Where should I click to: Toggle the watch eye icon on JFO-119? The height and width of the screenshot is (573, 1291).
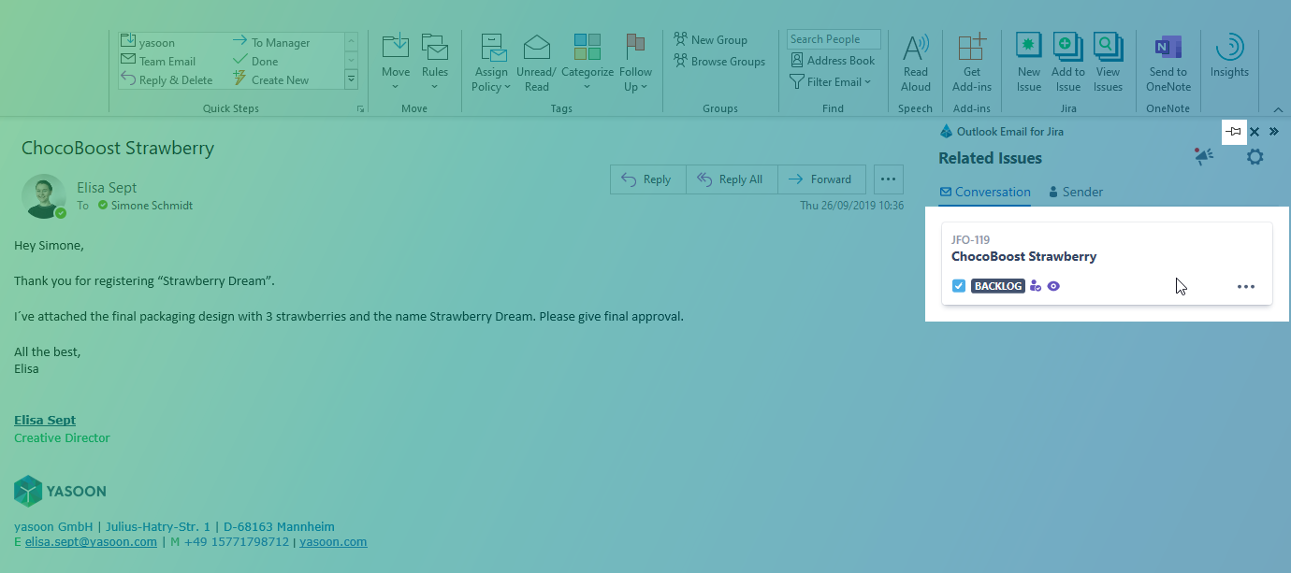point(1053,286)
